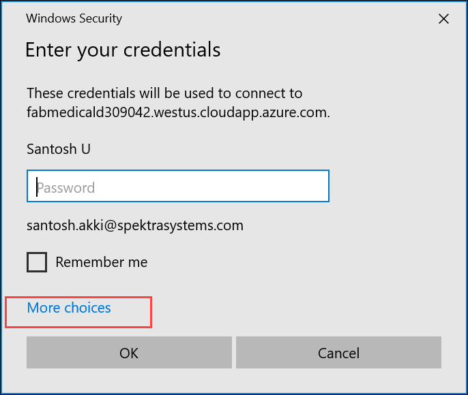Dismiss the prompt with the Cancel button

click(338, 353)
